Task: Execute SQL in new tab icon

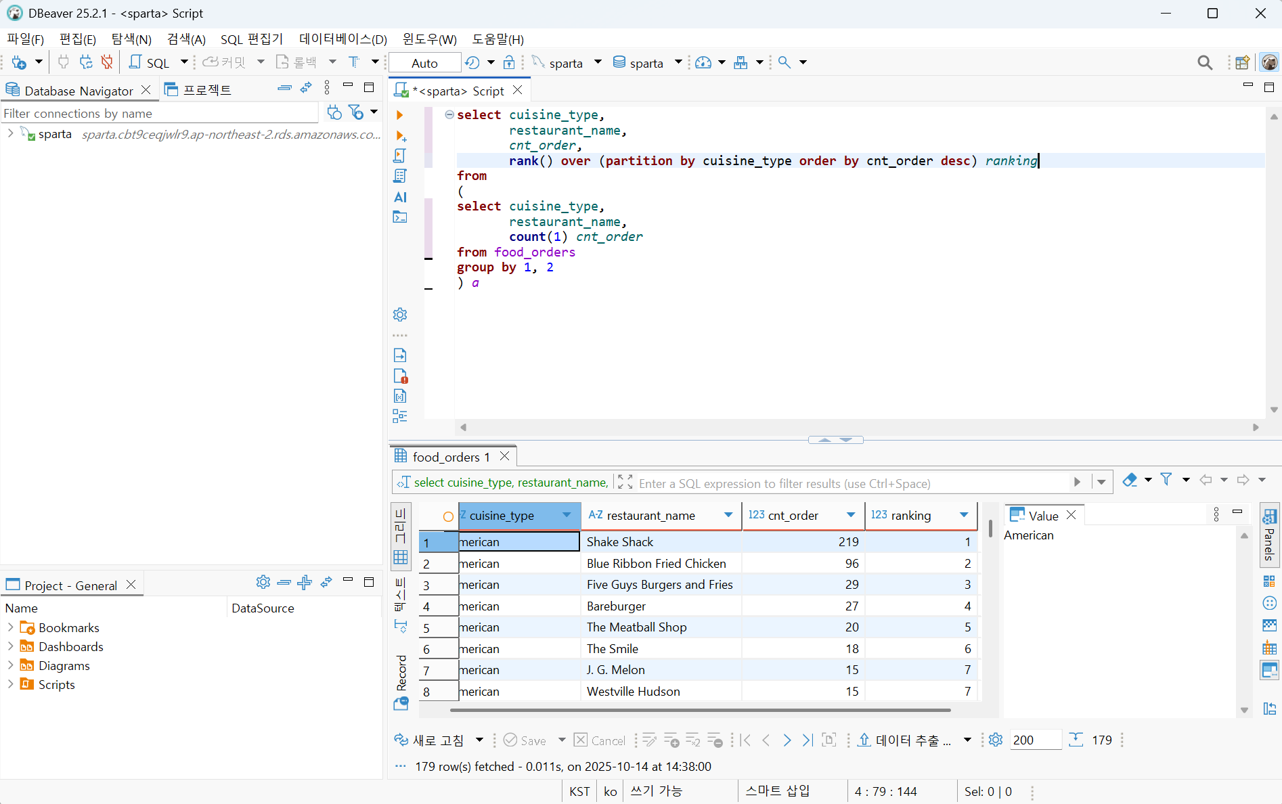Action: click(x=400, y=136)
